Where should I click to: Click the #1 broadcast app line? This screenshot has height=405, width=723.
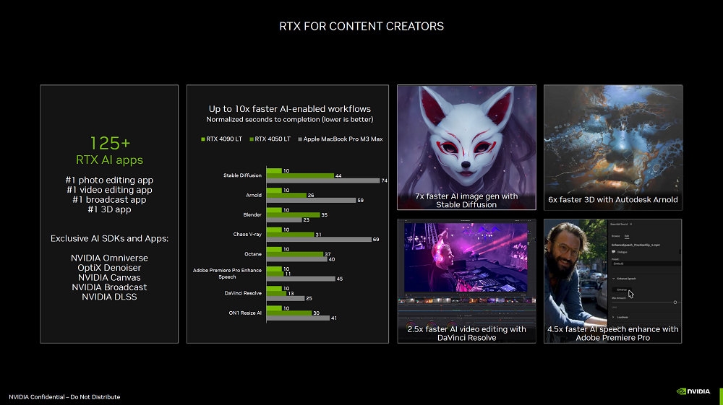point(109,199)
